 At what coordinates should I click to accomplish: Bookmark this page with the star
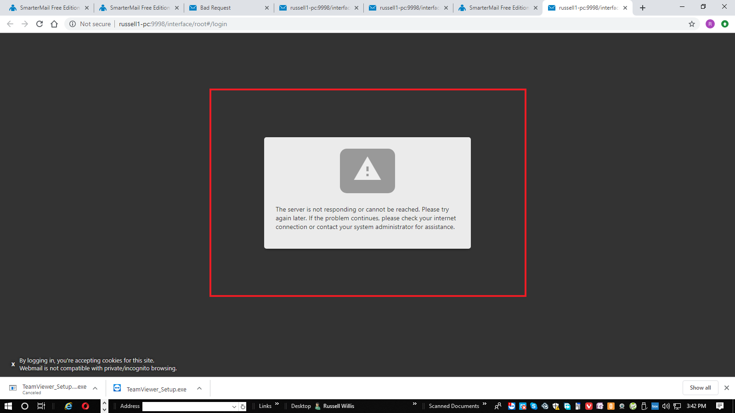692,24
